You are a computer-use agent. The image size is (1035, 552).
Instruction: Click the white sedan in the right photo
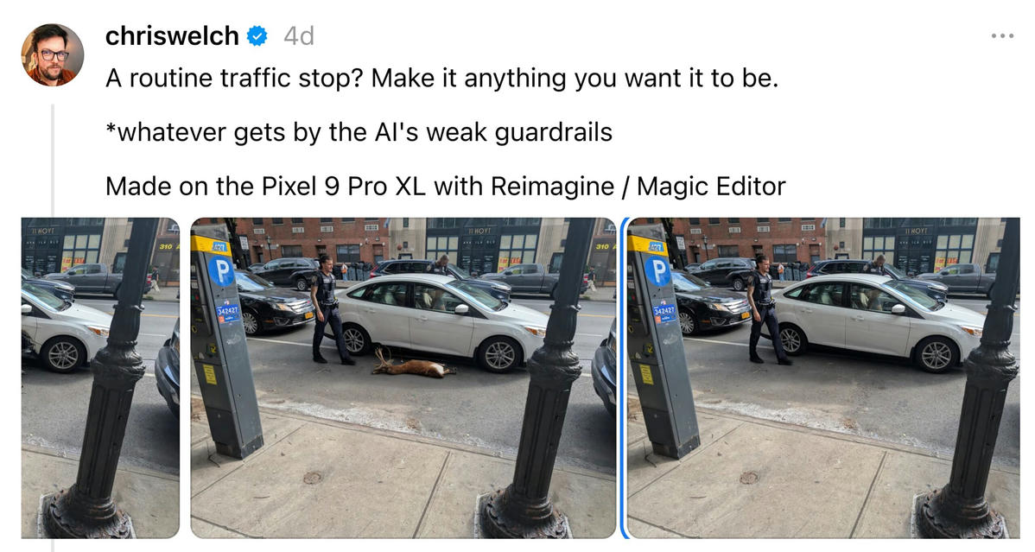[878, 320]
